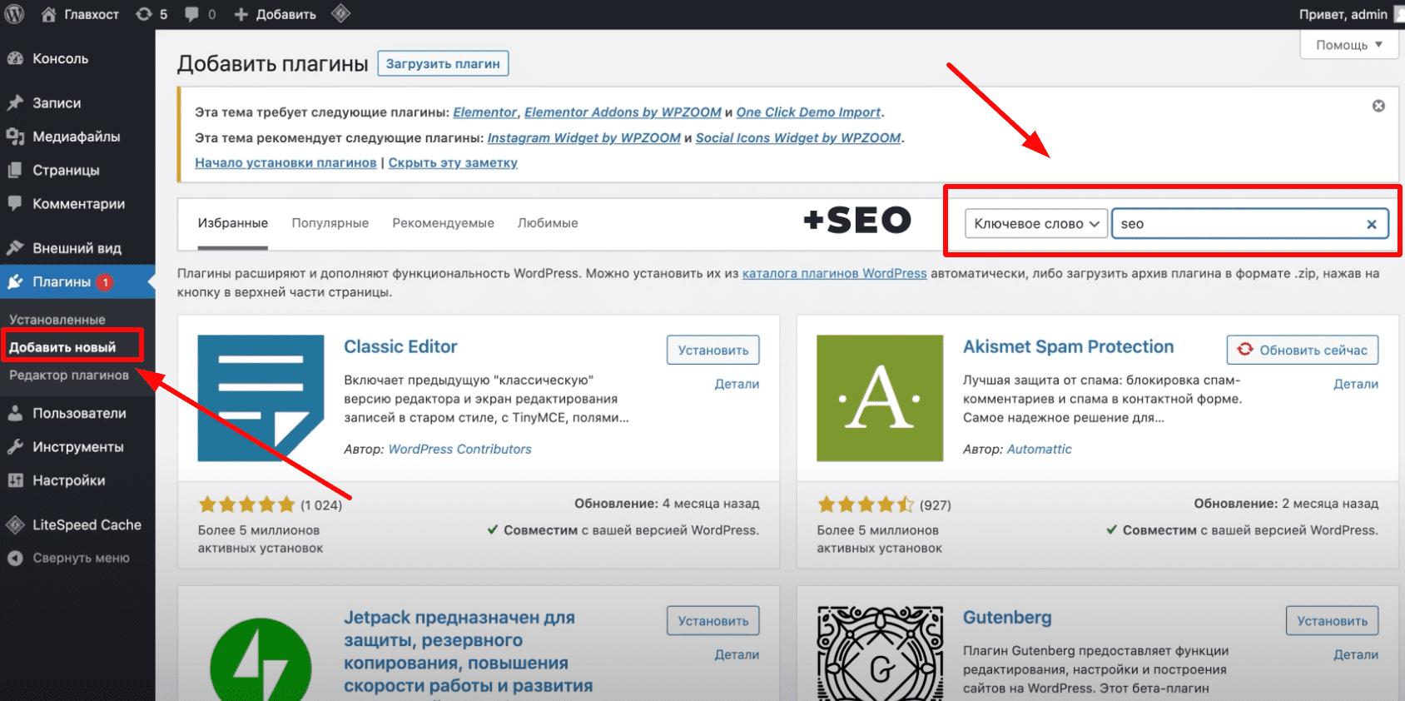Click the Загрузить плагин button
The image size is (1405, 701).
(443, 63)
